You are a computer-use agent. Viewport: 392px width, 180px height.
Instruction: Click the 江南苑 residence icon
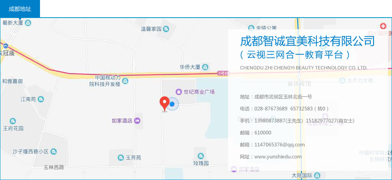pyautogui.click(x=41, y=99)
